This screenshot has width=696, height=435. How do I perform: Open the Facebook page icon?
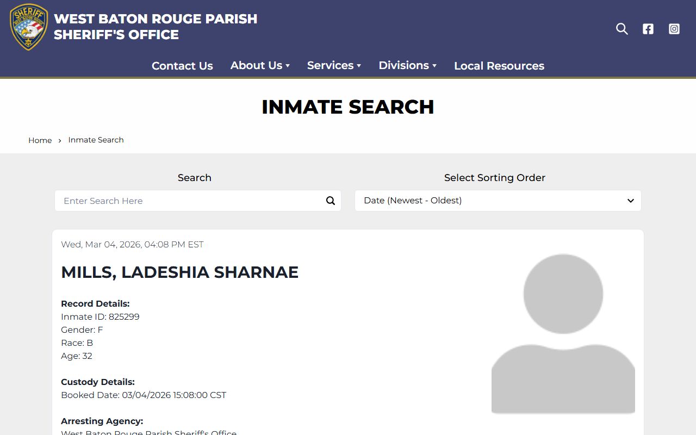coord(648,29)
